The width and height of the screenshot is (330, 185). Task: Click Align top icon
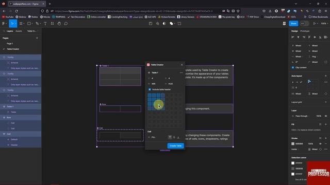309,37
